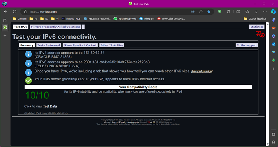Open the Tools briefcase sidebar icon

[x=273, y=28]
